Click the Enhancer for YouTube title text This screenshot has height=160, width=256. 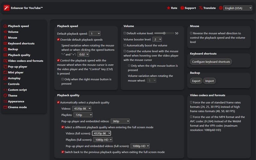pos(27,8)
